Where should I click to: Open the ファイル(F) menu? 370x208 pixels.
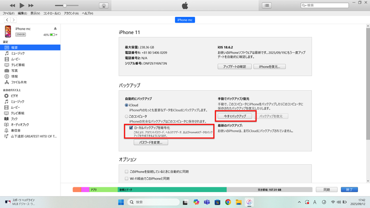[8, 13]
